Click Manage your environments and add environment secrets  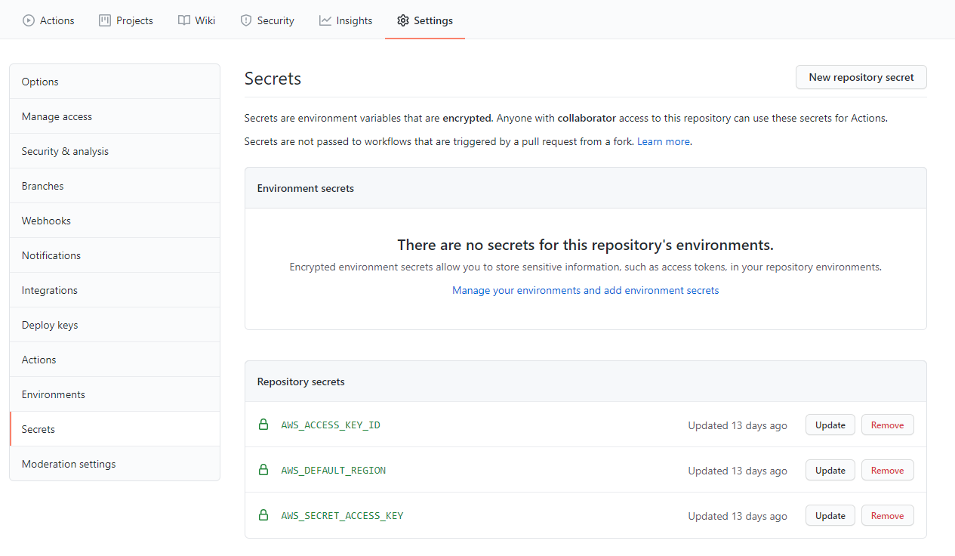[x=585, y=290]
